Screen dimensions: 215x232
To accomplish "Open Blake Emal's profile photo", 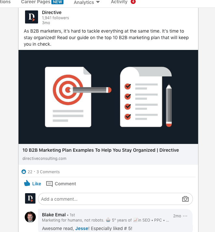I will 30,217.
